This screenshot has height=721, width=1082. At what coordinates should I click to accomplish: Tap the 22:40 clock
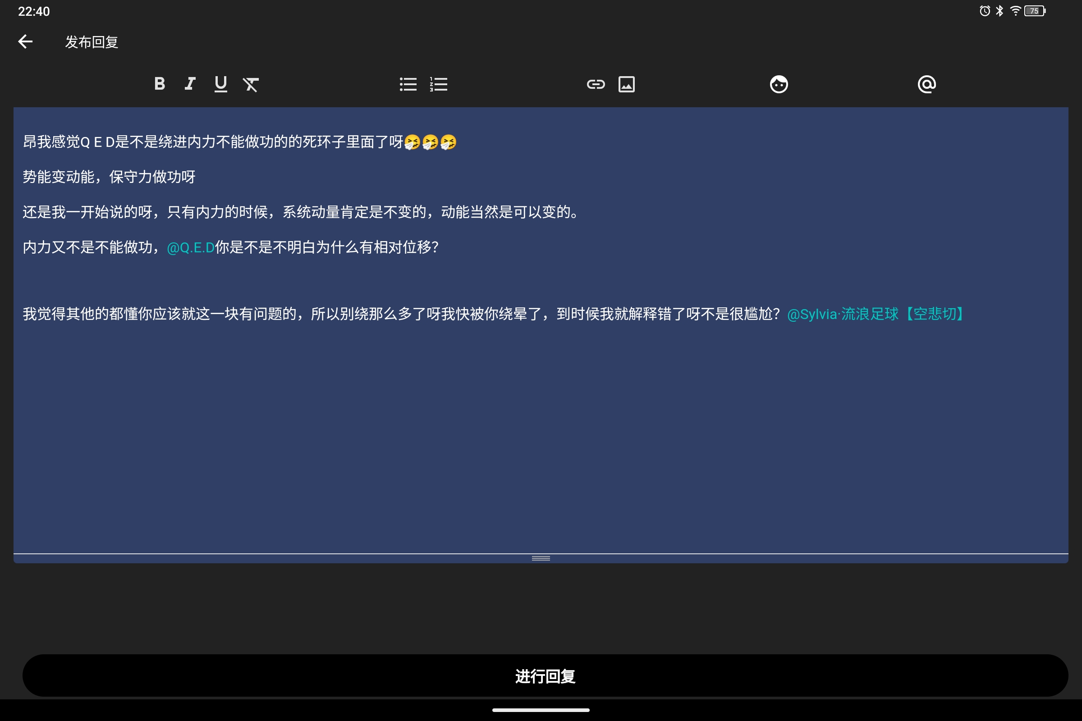click(x=33, y=12)
